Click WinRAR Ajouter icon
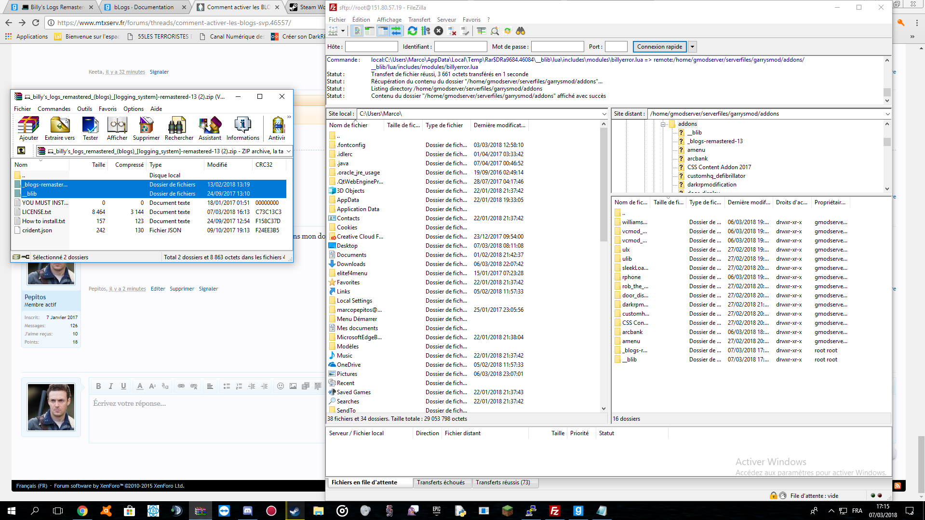Screen dimensions: 925x520 28,128
